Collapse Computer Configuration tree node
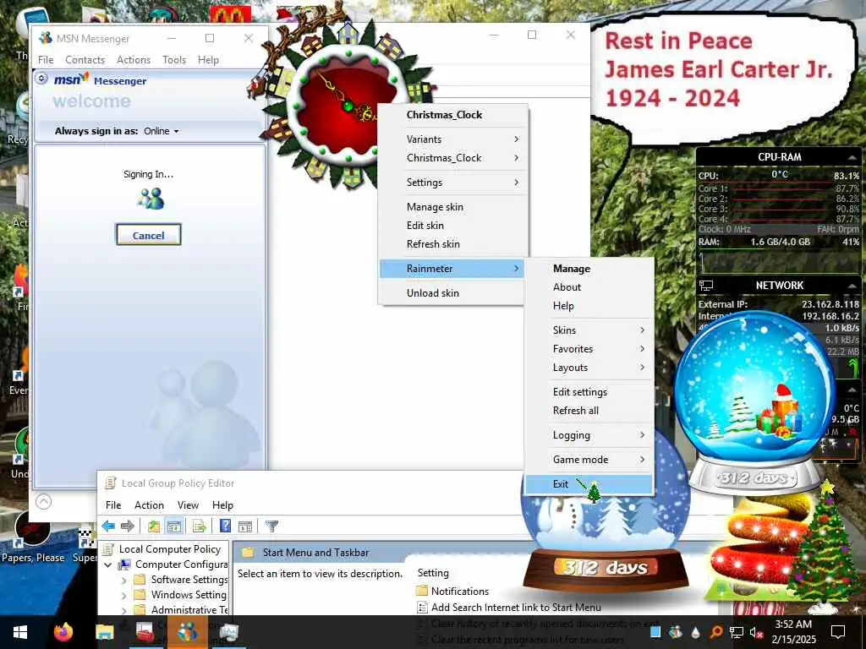This screenshot has width=866, height=649. [x=108, y=564]
